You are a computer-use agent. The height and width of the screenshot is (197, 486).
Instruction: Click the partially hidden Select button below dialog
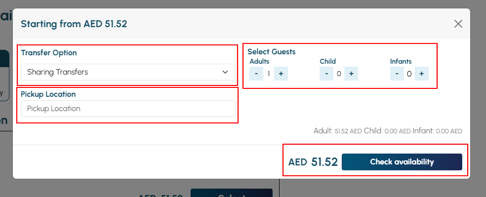pos(232,193)
